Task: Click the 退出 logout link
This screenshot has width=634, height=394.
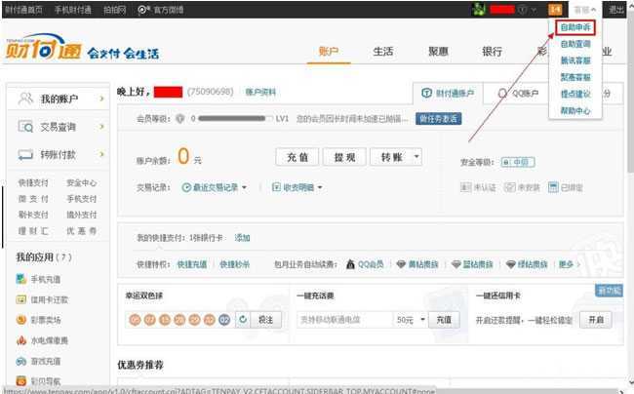Action: (x=616, y=10)
